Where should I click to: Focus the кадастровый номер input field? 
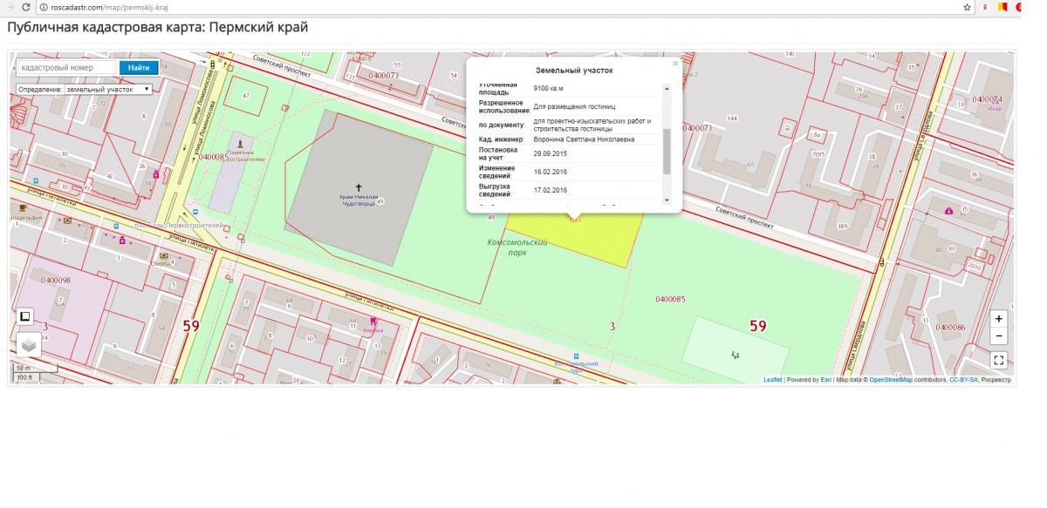[66, 67]
